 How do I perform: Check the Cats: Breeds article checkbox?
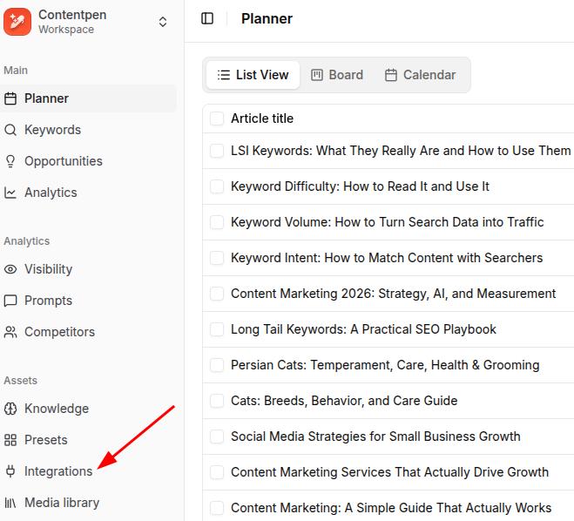point(217,401)
